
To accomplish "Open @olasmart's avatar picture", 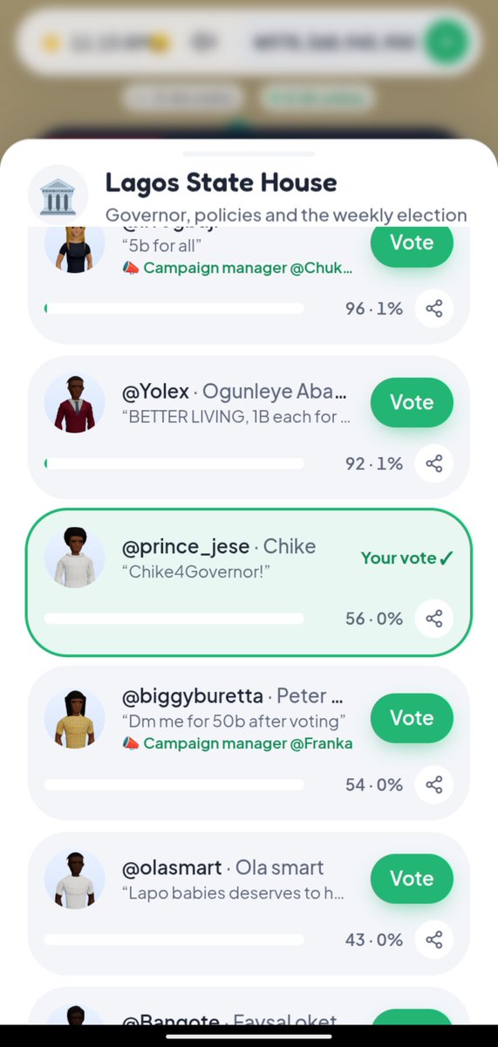I will [x=74, y=879].
